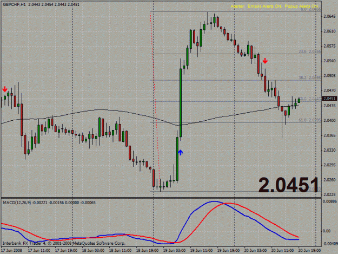Click the 2.0645 price axis label

pyautogui.click(x=329, y=17)
